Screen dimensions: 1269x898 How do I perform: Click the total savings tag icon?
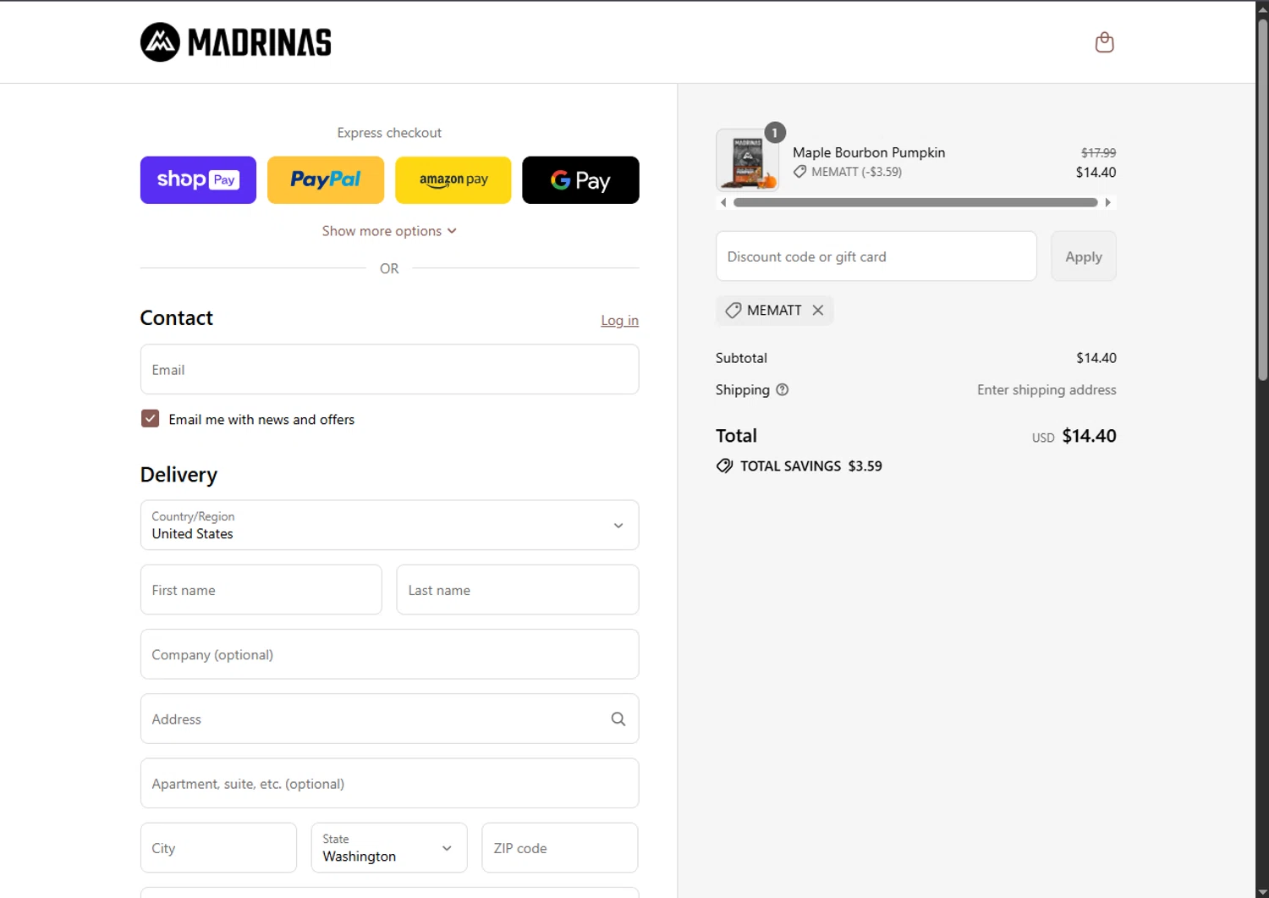pos(725,466)
